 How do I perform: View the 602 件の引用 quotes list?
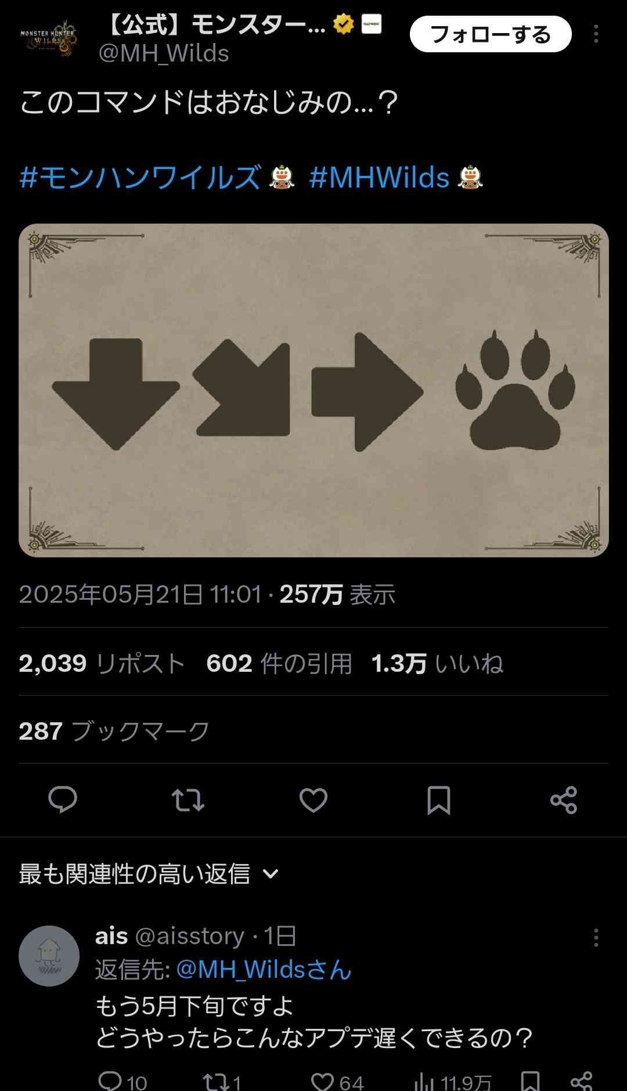[279, 663]
